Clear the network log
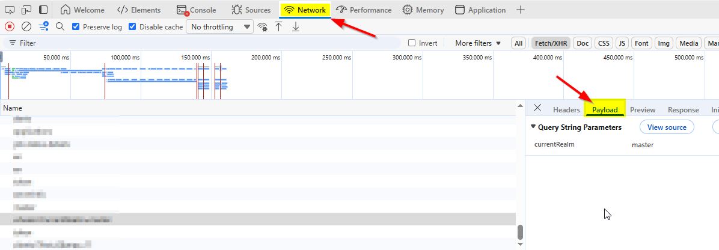 point(26,26)
